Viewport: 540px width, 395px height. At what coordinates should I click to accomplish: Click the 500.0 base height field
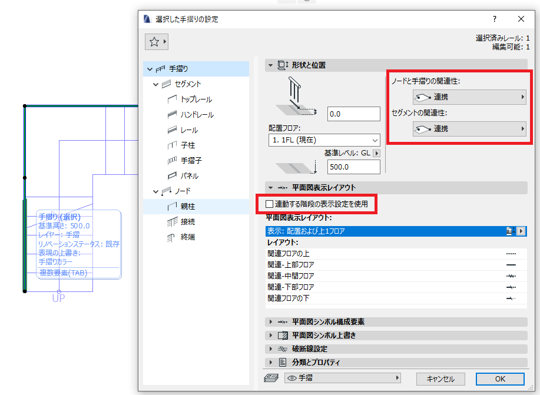tap(354, 167)
